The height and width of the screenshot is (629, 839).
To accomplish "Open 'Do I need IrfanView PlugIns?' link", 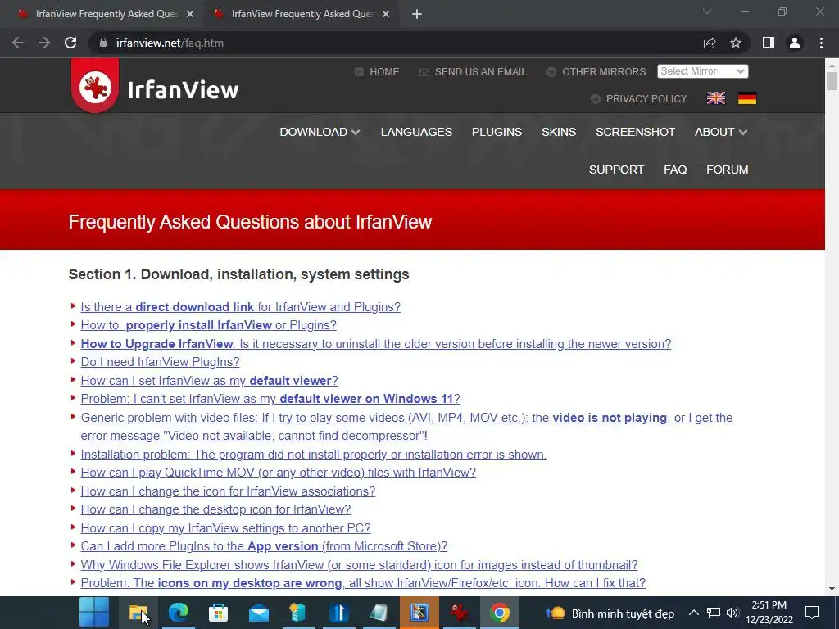I will [x=160, y=362].
